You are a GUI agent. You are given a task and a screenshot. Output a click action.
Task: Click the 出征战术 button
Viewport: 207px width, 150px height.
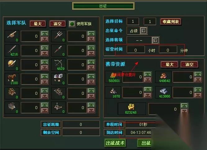click(x=115, y=143)
